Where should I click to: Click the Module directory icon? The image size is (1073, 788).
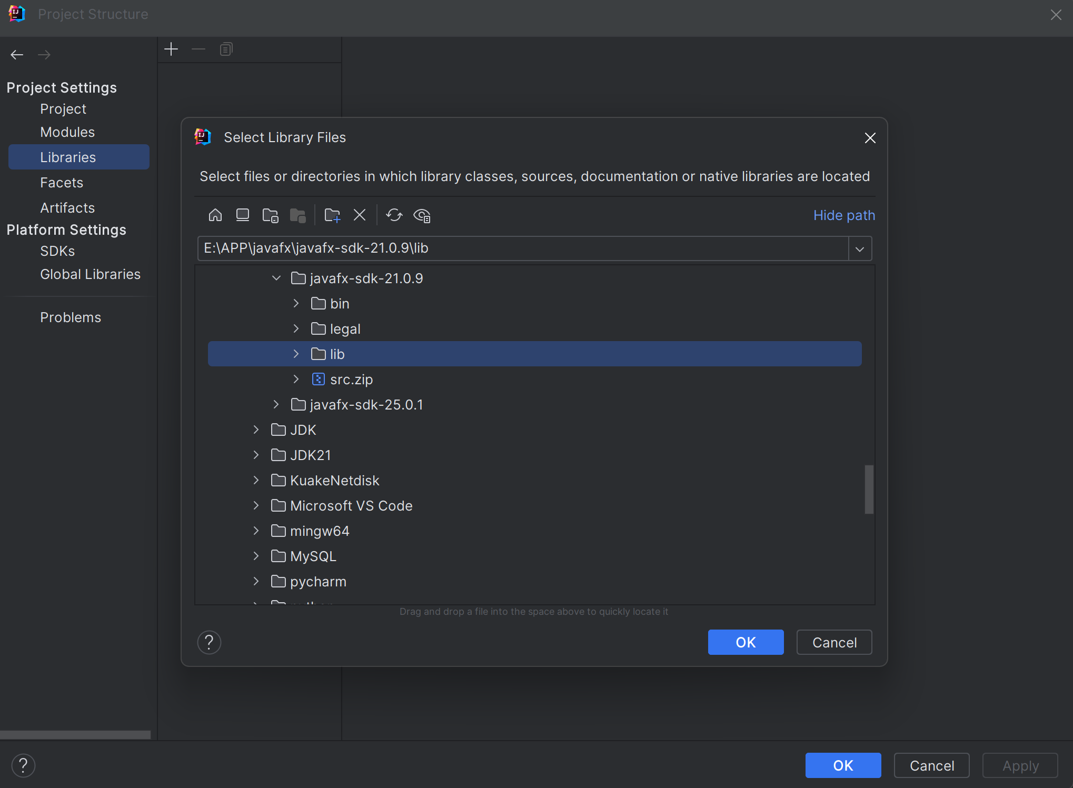pos(298,215)
